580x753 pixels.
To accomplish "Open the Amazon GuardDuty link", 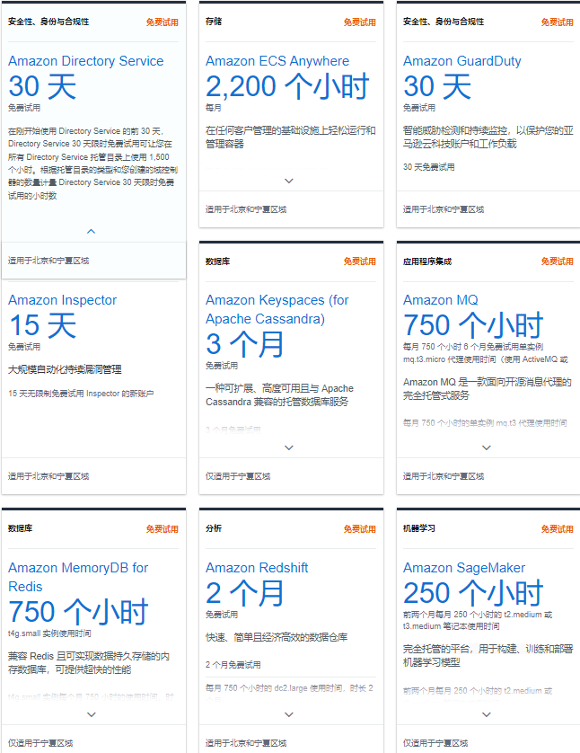I will pos(462,61).
